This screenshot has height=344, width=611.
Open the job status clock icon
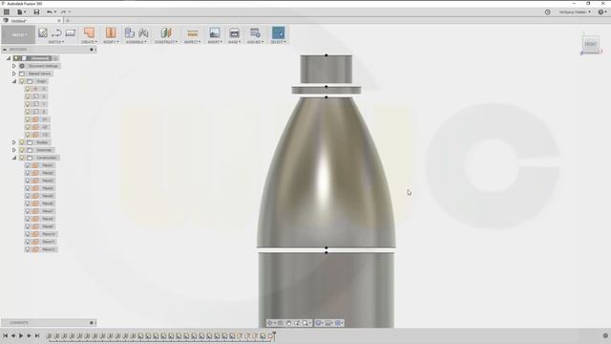pos(547,12)
